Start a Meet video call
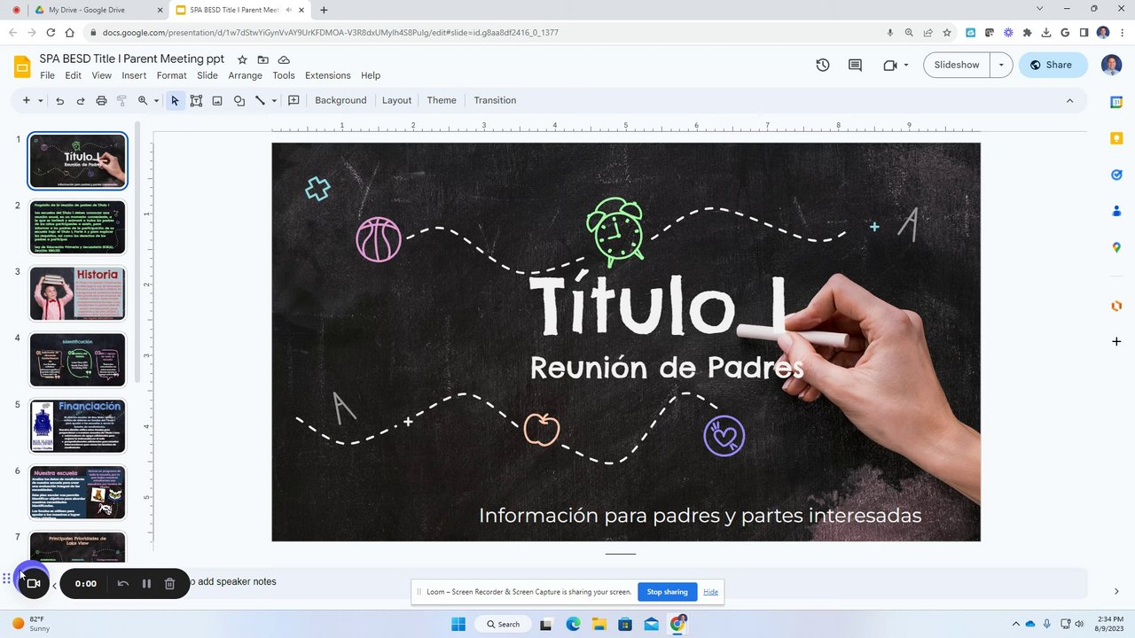 point(890,65)
